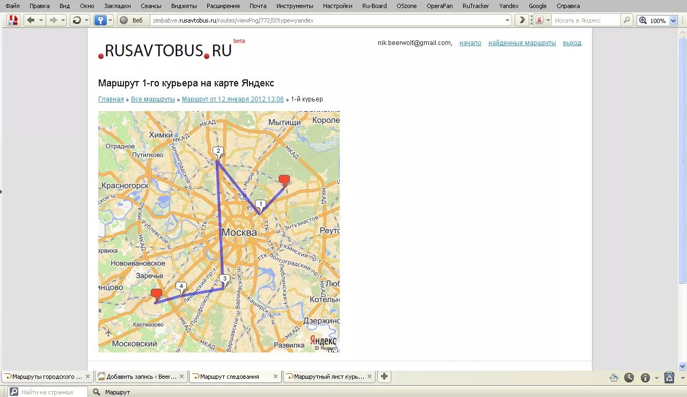Viewport: 687px width, 397px height.
Task: Click map marker number 1
Action: (x=260, y=204)
